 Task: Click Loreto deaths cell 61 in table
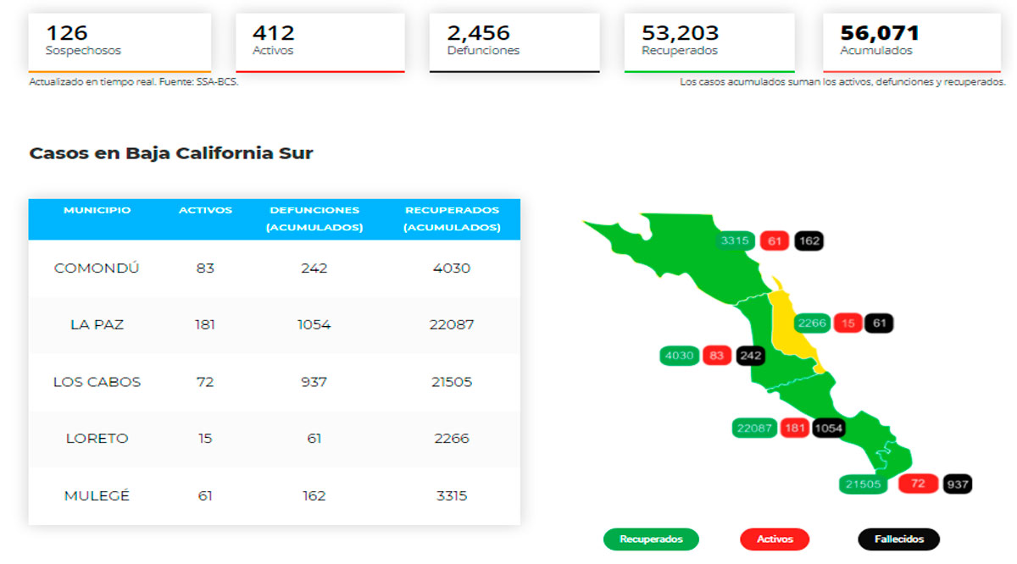tap(314, 439)
